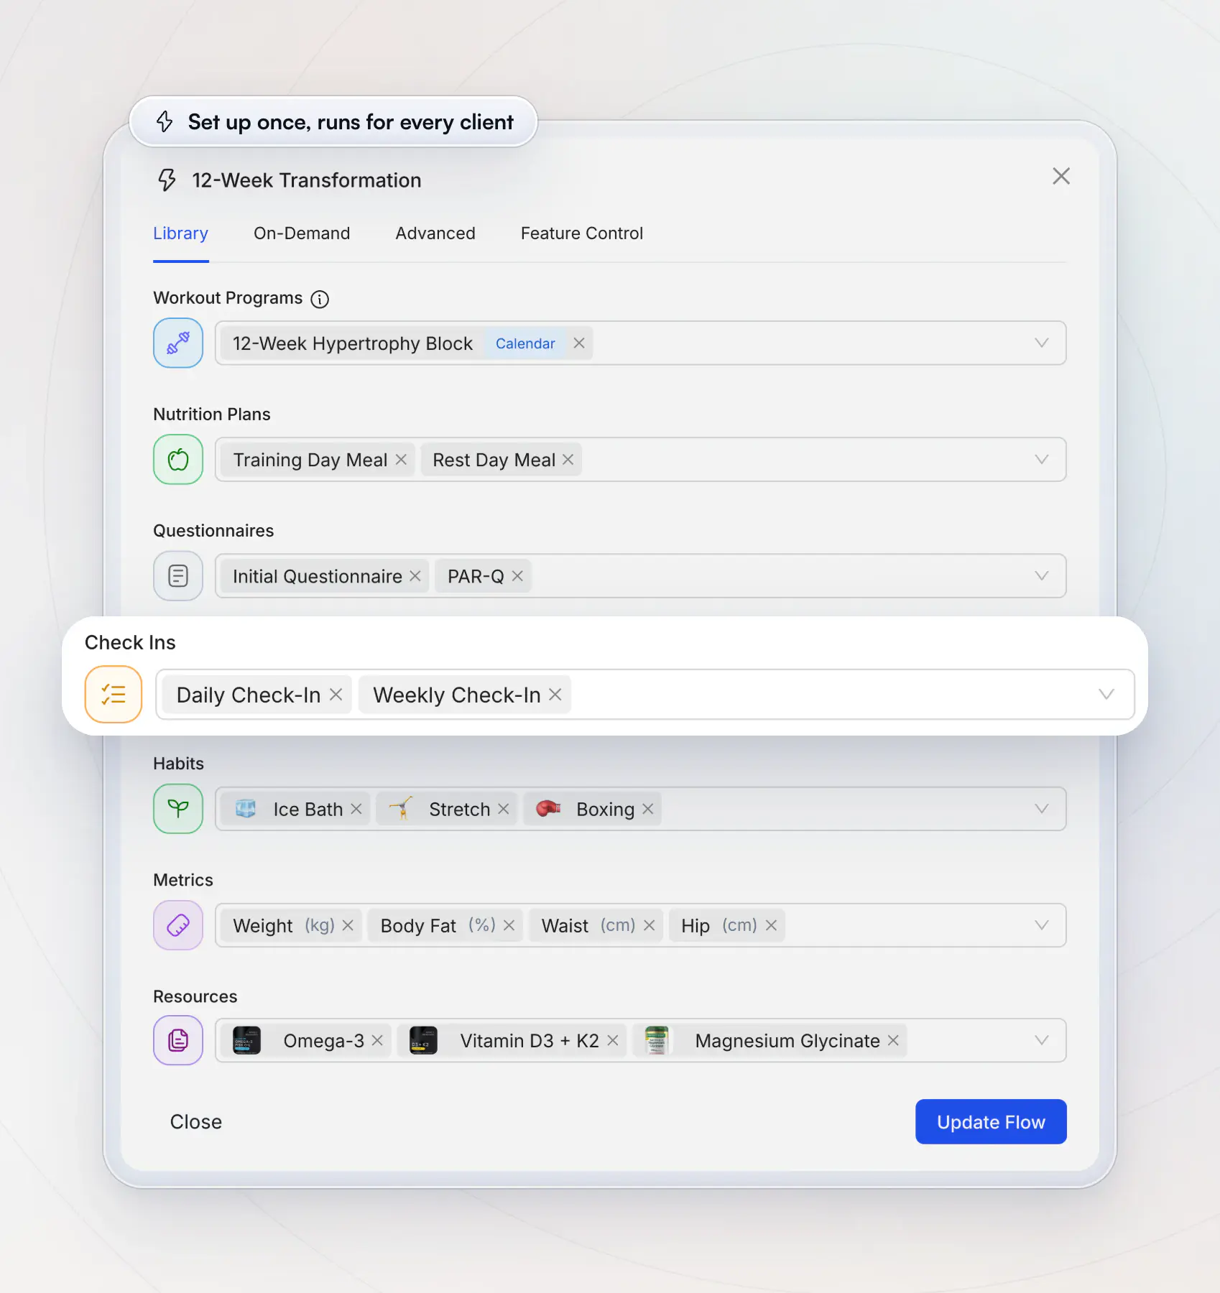The width and height of the screenshot is (1220, 1293).
Task: Click the Close text button
Action: (x=196, y=1122)
